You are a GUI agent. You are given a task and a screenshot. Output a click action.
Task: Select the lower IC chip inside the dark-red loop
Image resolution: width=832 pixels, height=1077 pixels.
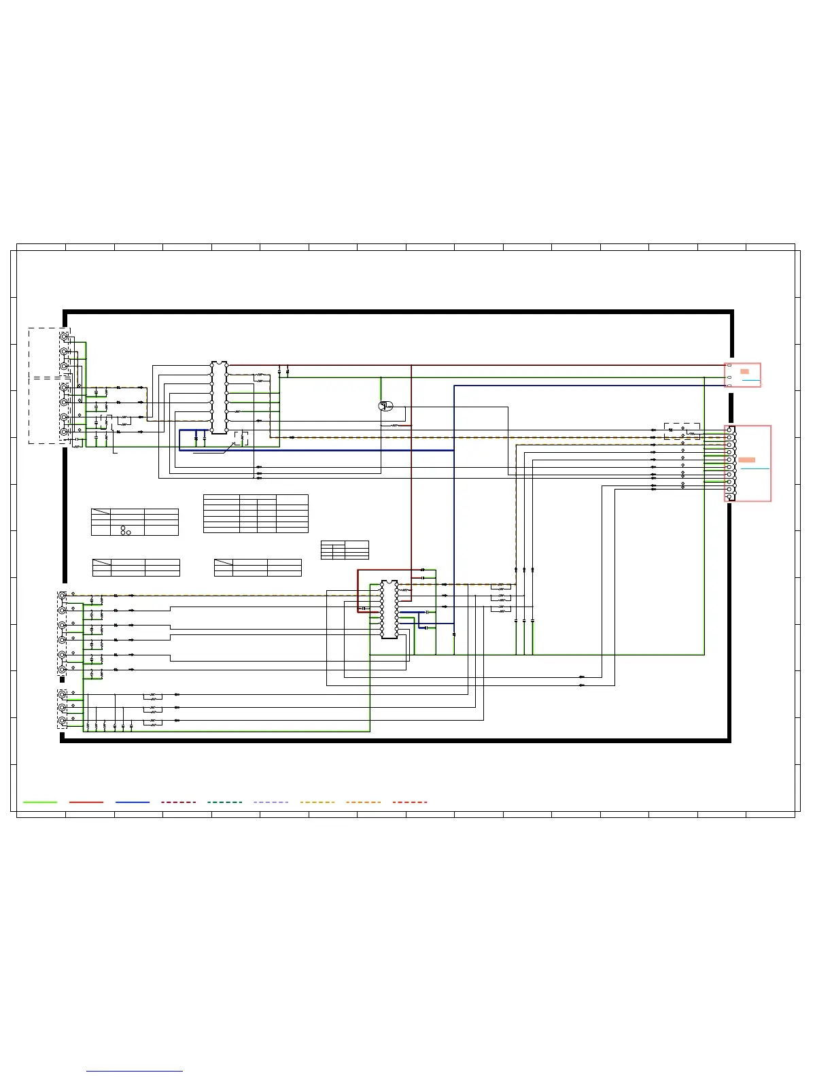[389, 609]
